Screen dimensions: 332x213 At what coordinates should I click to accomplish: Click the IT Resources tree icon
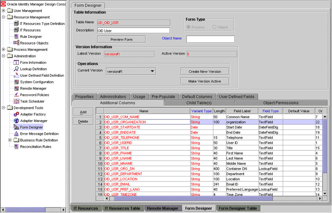tap(16, 30)
